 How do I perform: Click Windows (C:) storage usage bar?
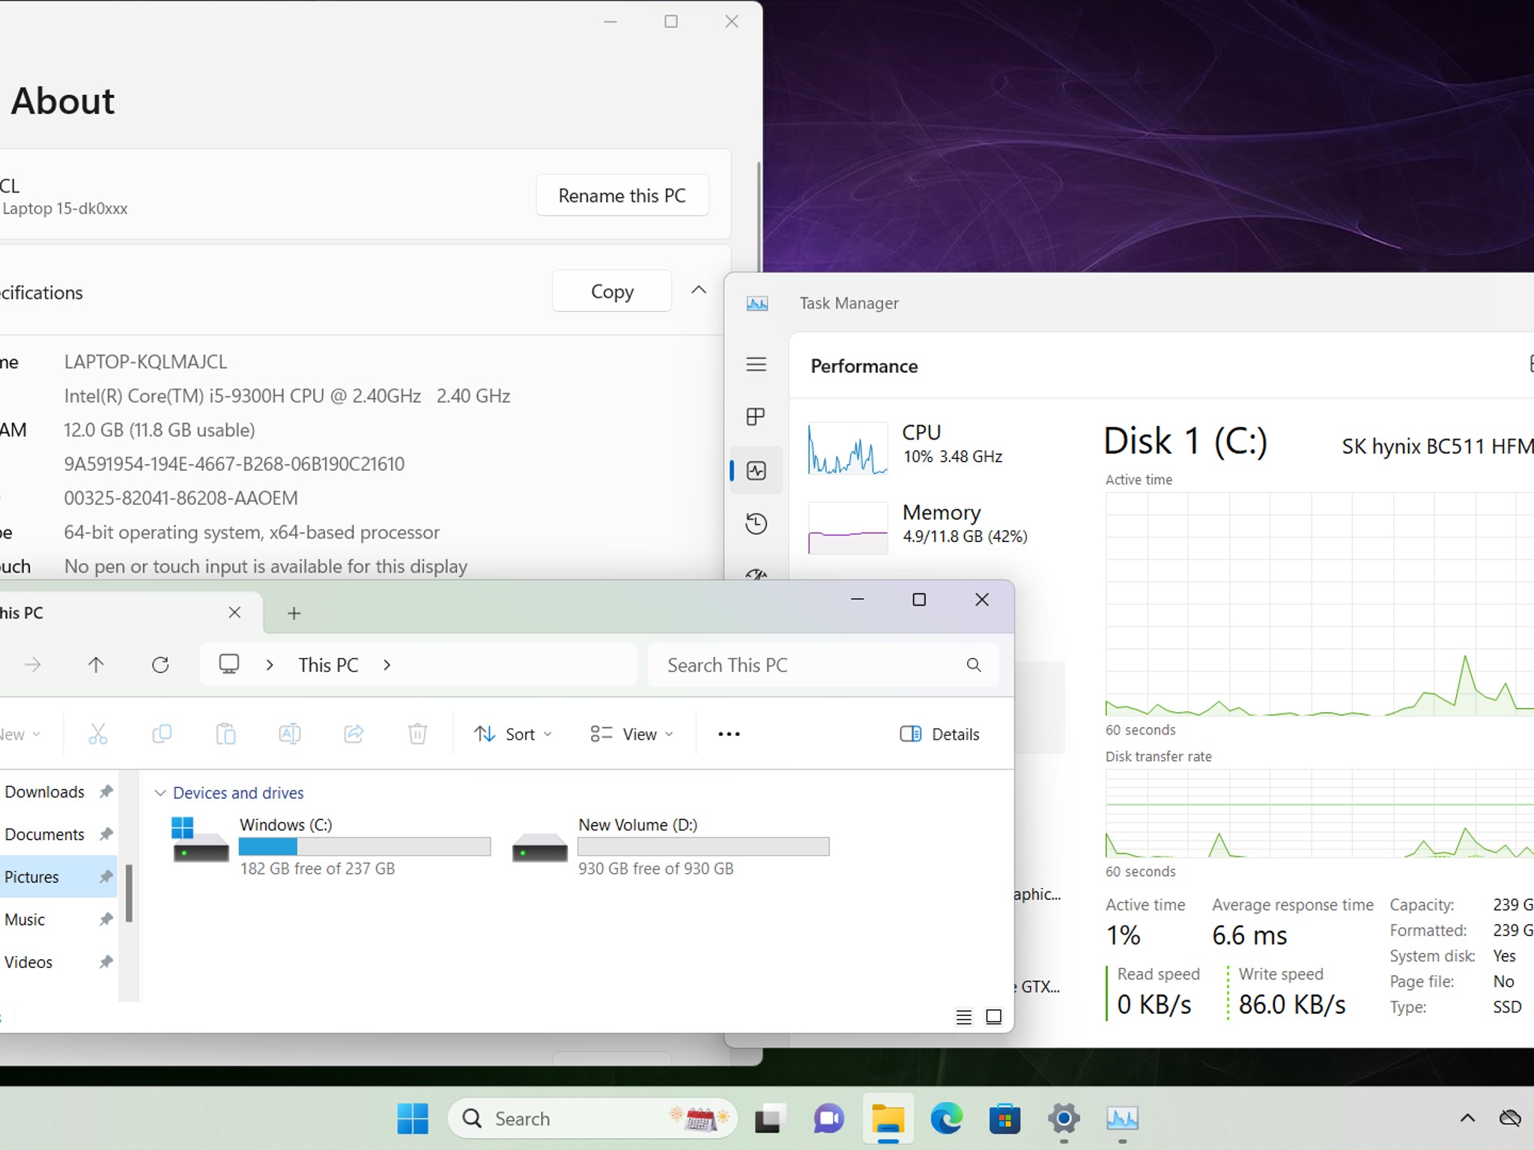(x=365, y=847)
